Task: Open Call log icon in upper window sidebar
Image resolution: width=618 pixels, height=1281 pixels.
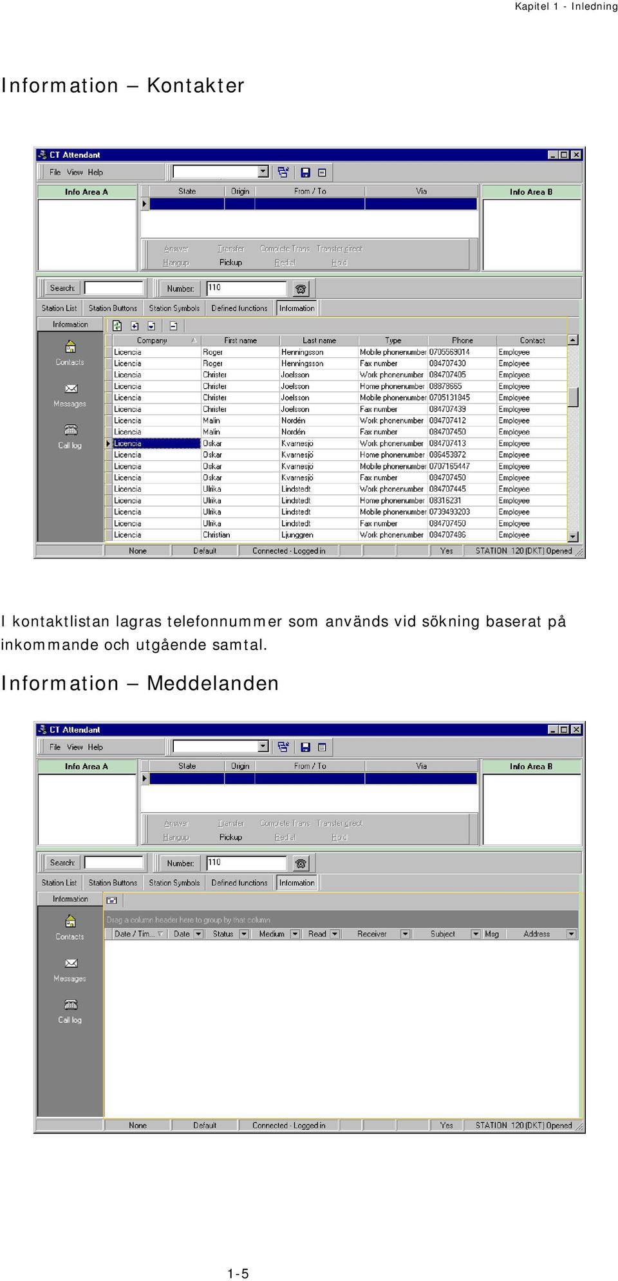Action: tap(71, 430)
